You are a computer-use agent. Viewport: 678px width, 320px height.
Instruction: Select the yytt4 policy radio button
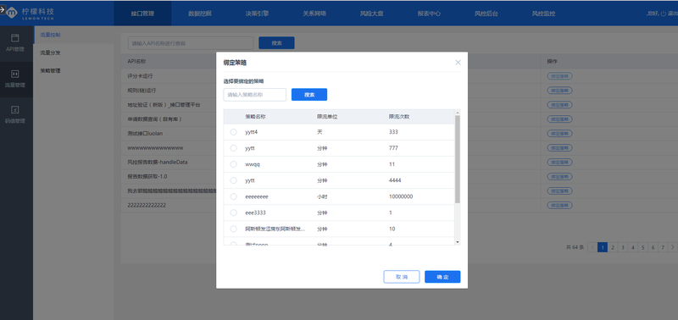(x=234, y=132)
